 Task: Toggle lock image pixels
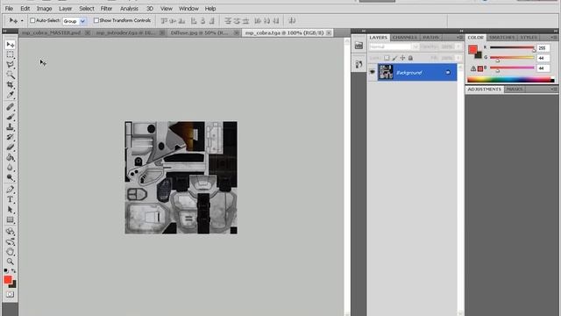pyautogui.click(x=394, y=58)
